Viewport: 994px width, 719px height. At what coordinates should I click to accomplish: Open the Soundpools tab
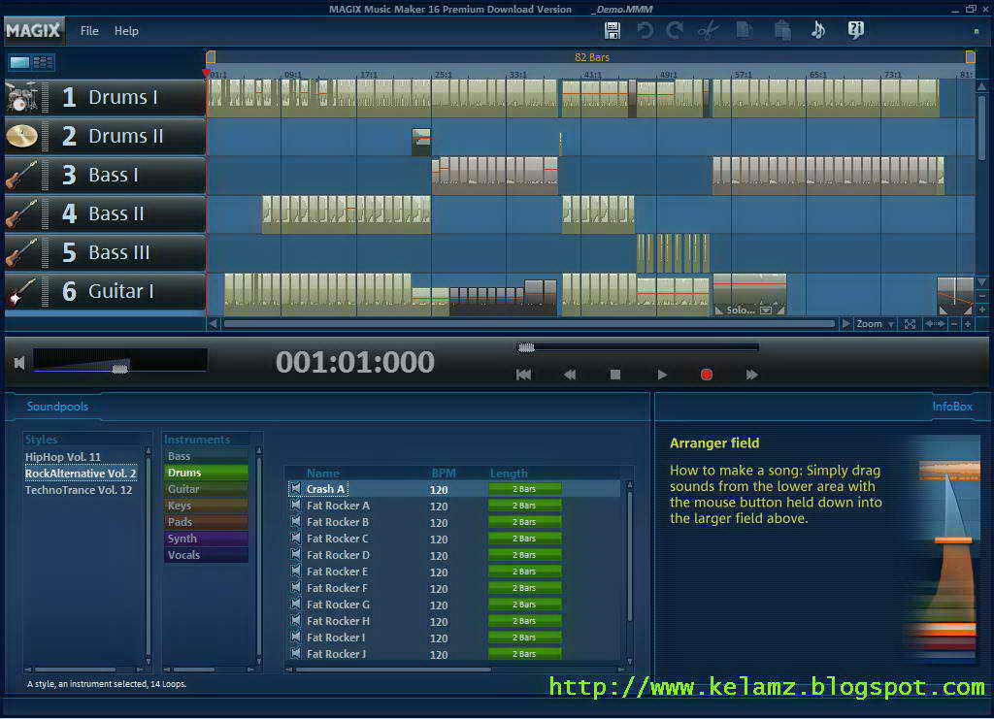point(57,406)
